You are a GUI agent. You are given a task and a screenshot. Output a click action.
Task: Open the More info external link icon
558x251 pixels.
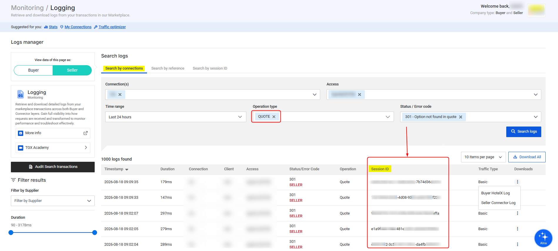(86, 133)
